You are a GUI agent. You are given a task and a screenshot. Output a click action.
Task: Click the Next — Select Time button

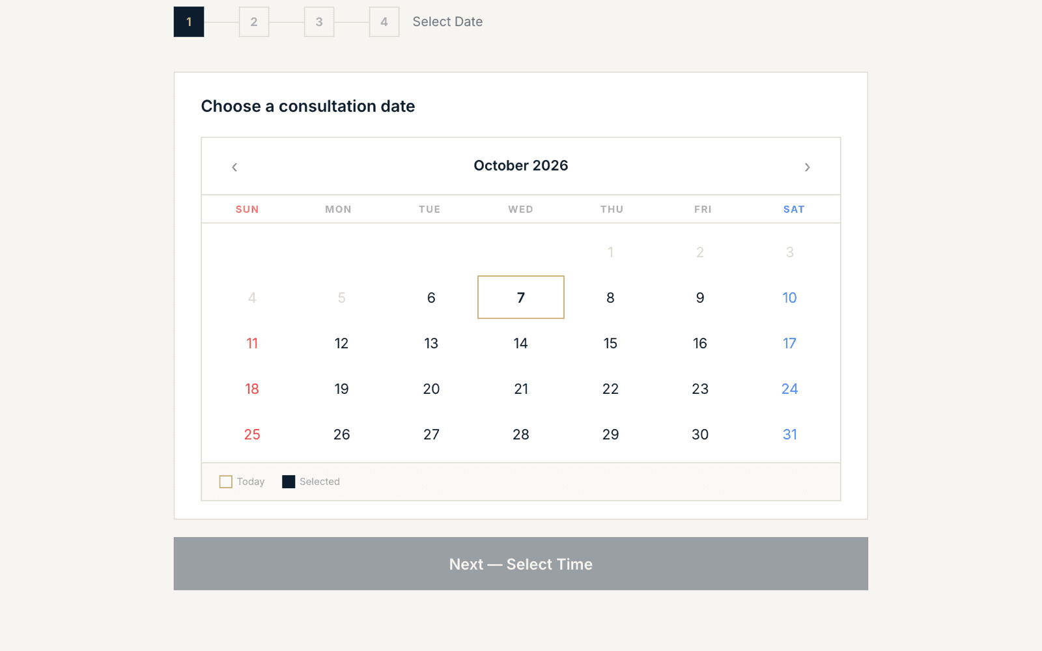pyautogui.click(x=521, y=564)
